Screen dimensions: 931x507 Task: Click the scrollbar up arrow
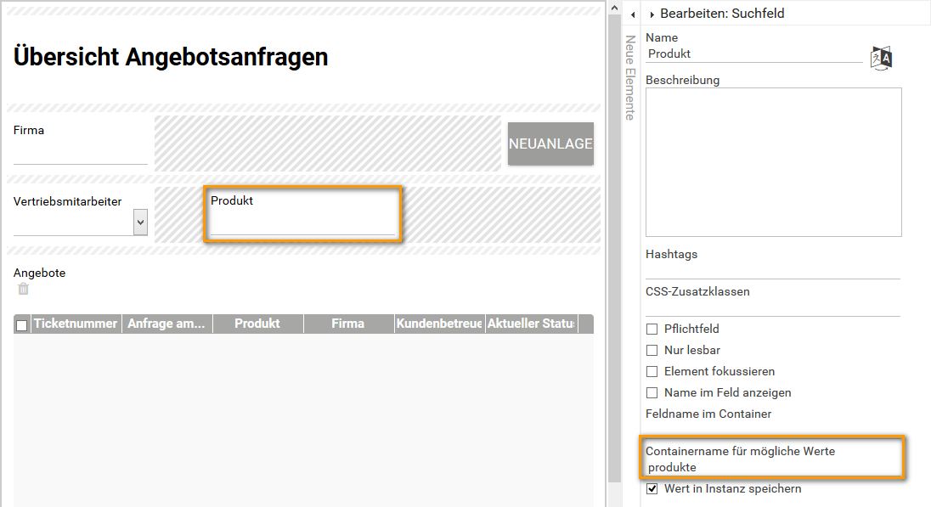613,7
